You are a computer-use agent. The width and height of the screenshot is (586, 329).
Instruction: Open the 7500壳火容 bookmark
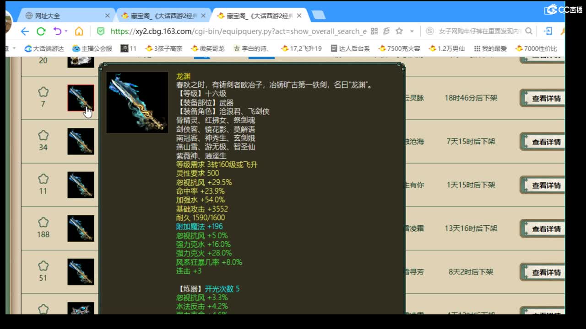point(399,48)
